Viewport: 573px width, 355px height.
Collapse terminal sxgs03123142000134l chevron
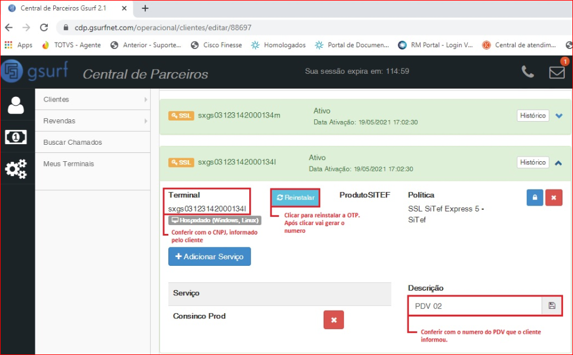(558, 163)
